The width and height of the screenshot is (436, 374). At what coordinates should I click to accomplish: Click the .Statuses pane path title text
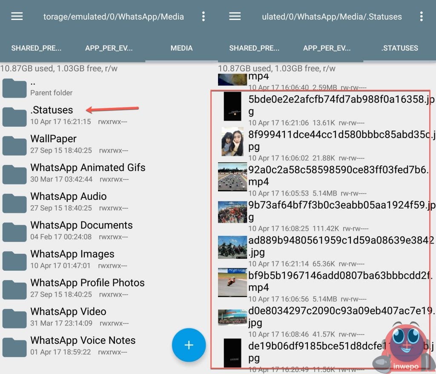[332, 17]
